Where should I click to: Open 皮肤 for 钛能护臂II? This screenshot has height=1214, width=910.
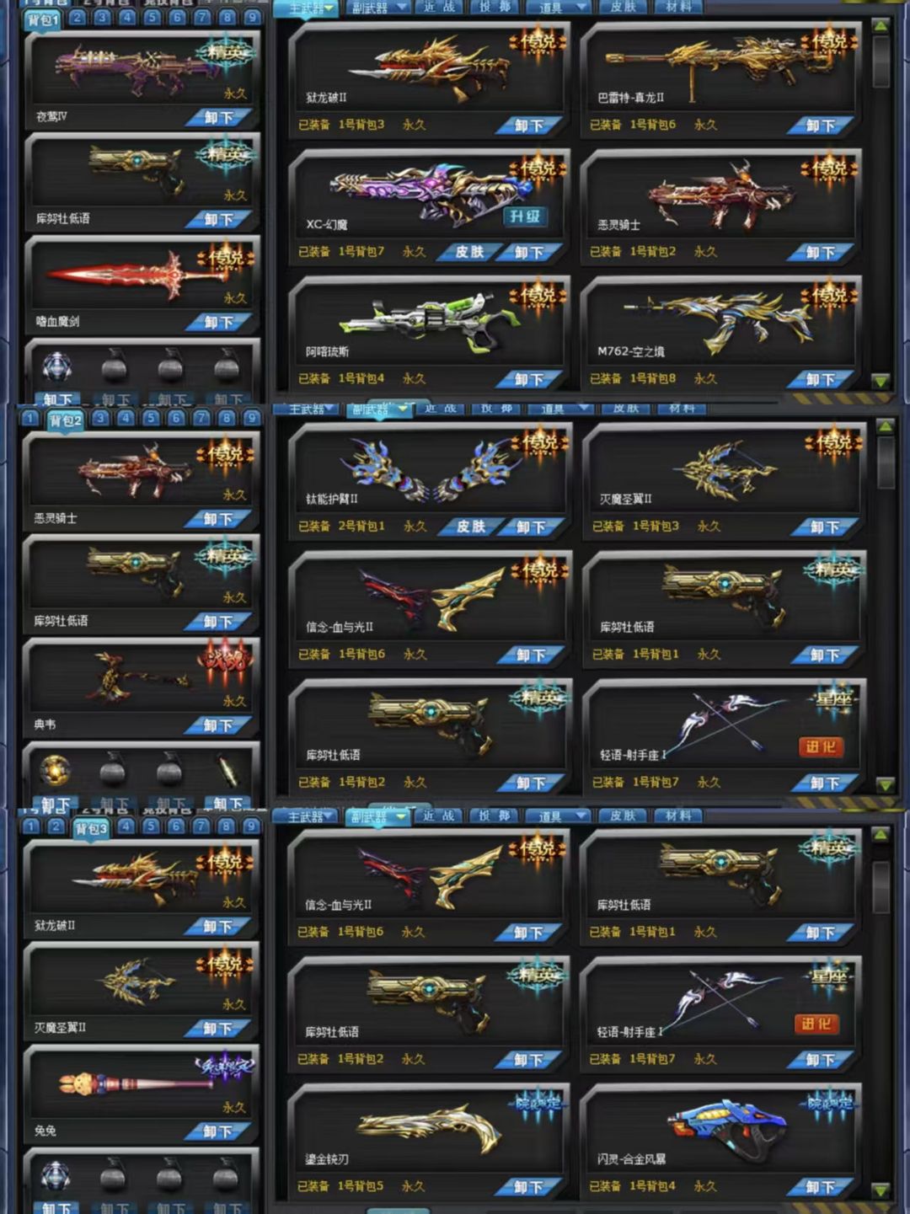[471, 527]
